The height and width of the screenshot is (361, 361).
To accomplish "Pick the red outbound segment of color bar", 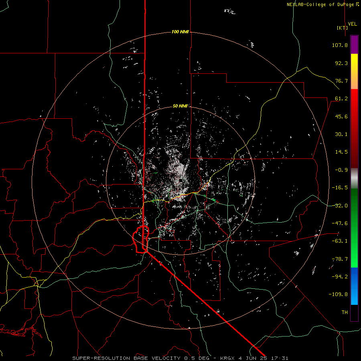I will pyautogui.click(x=354, y=128).
